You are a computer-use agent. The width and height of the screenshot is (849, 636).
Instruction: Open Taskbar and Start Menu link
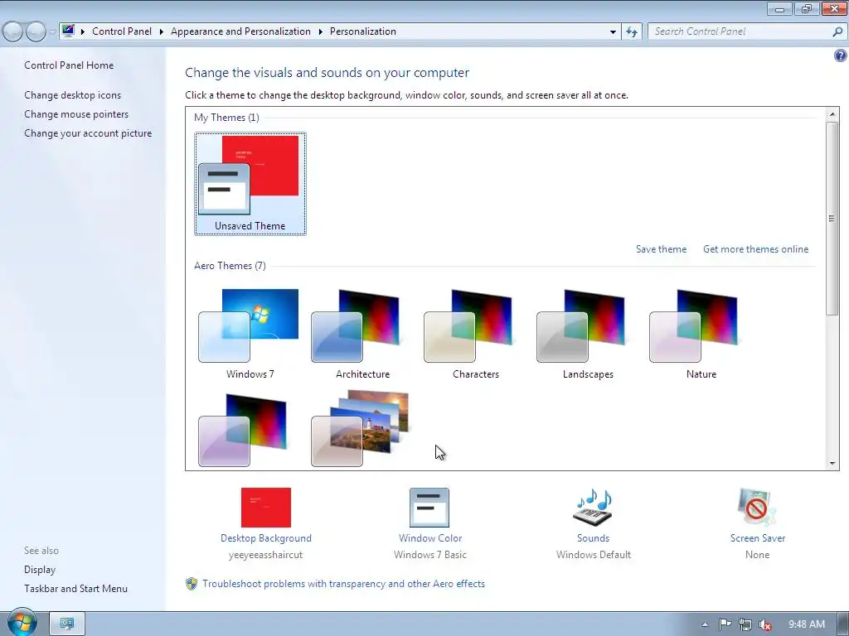tap(75, 589)
